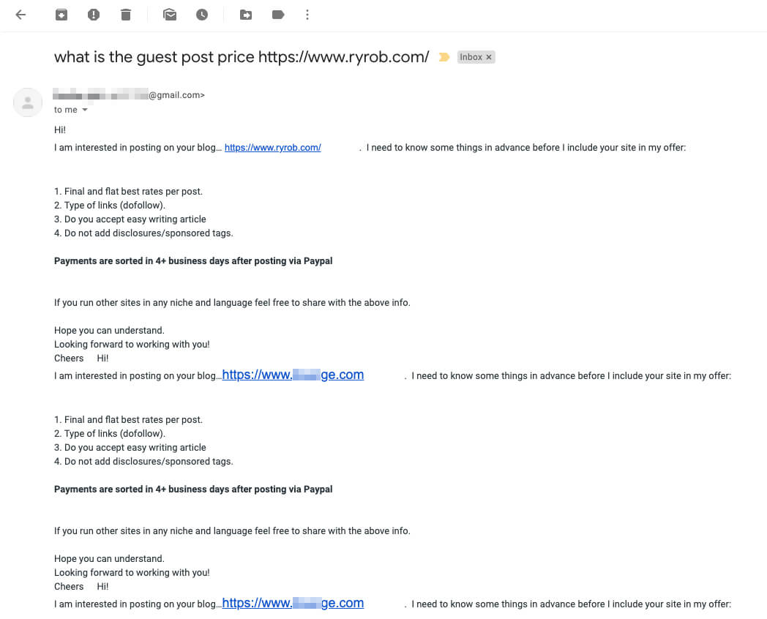Open the Labels icon
Image resolution: width=767 pixels, height=619 pixels.
[x=278, y=15]
